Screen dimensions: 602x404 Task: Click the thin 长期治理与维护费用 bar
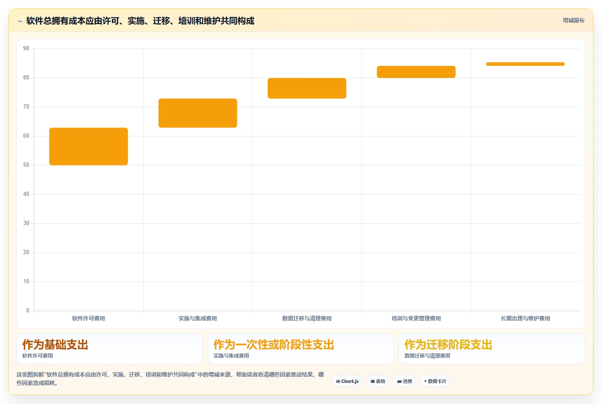525,64
